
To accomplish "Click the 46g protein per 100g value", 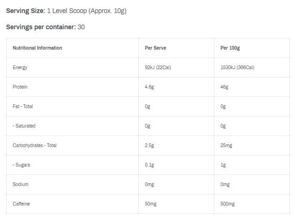I will pyautogui.click(x=224, y=87).
